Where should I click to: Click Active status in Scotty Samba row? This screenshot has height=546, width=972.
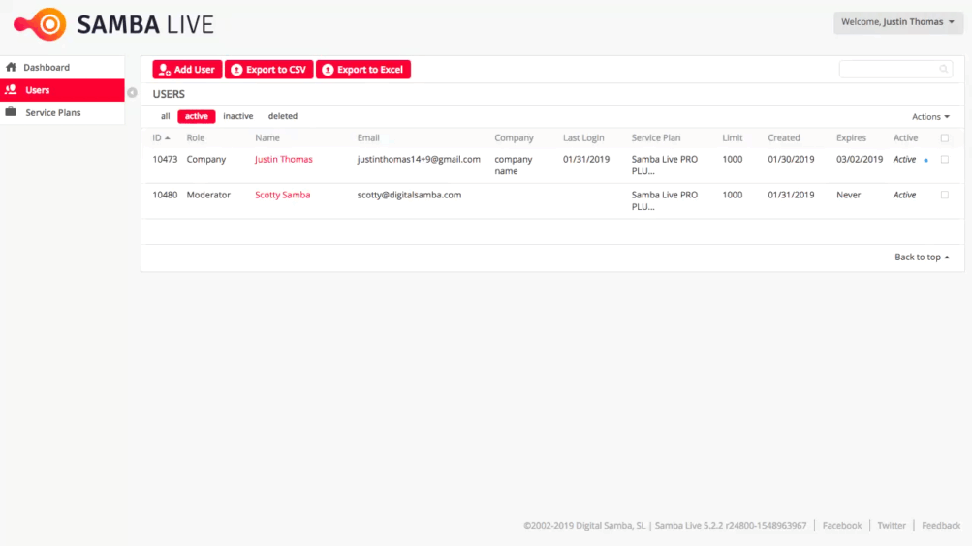pos(904,195)
